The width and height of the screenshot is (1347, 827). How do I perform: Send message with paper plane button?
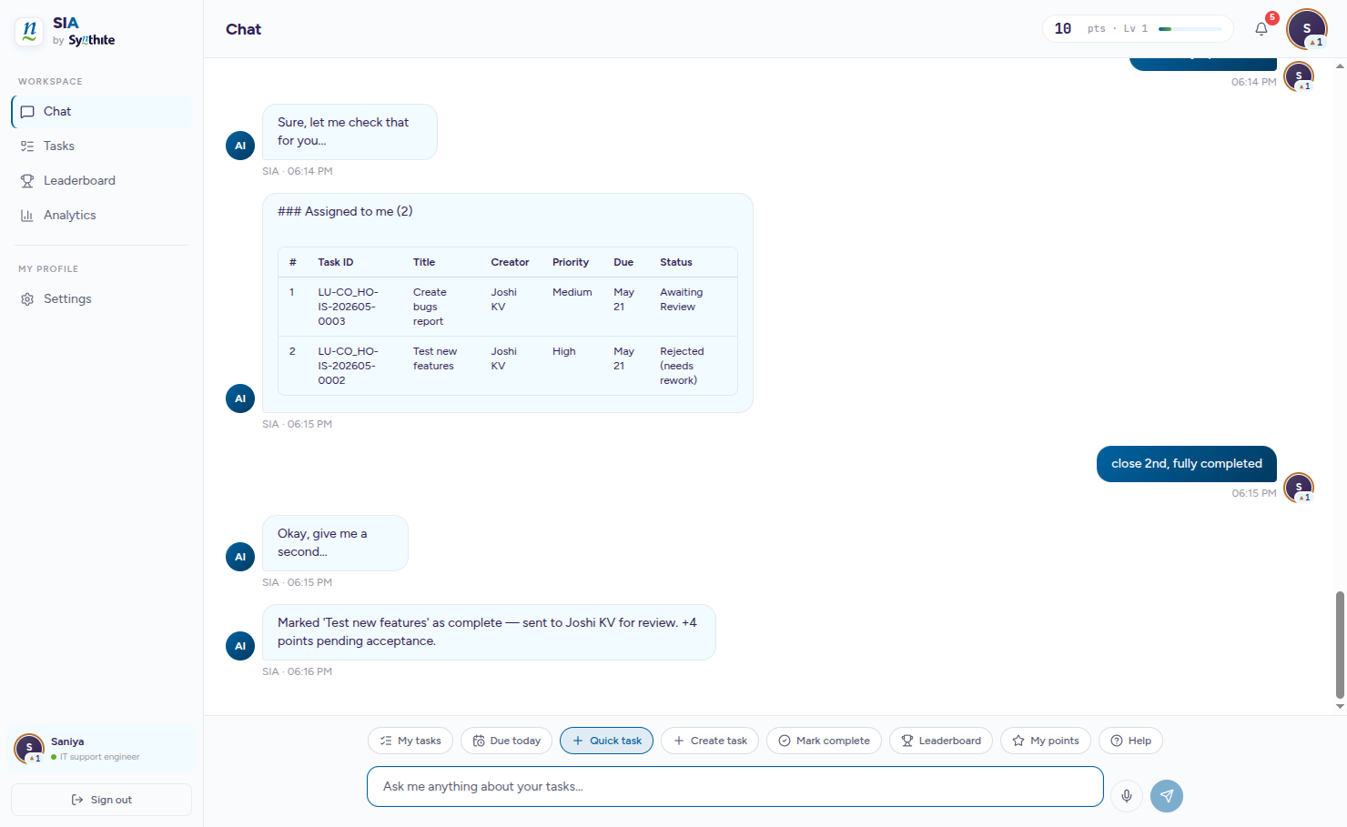coord(1167,796)
